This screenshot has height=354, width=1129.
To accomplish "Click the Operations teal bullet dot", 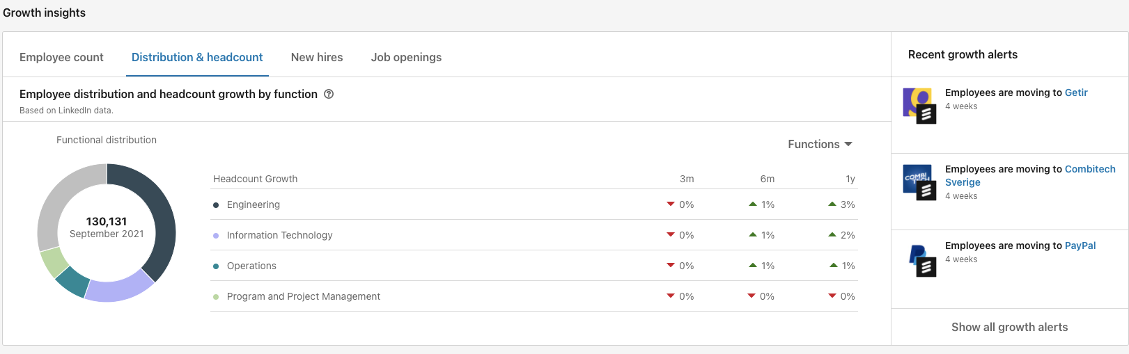I will pyautogui.click(x=216, y=266).
